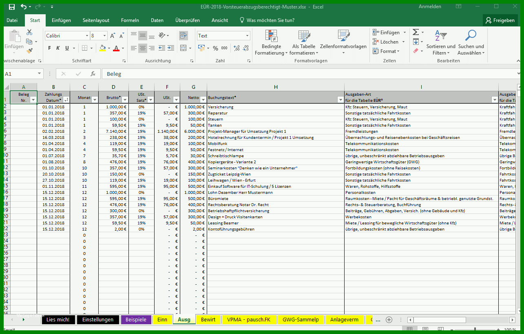This screenshot has width=524, height=334.
Task: Apply percent style format
Action: click(x=215, y=48)
